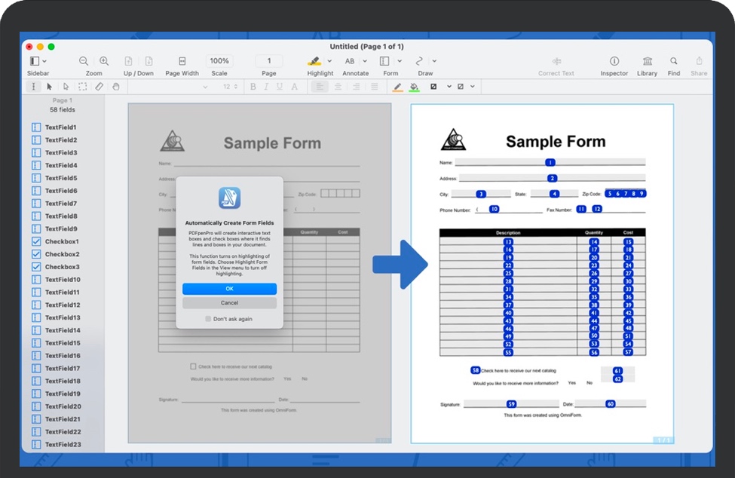Select the text I-beam tool
The image size is (735, 478).
pos(33,87)
